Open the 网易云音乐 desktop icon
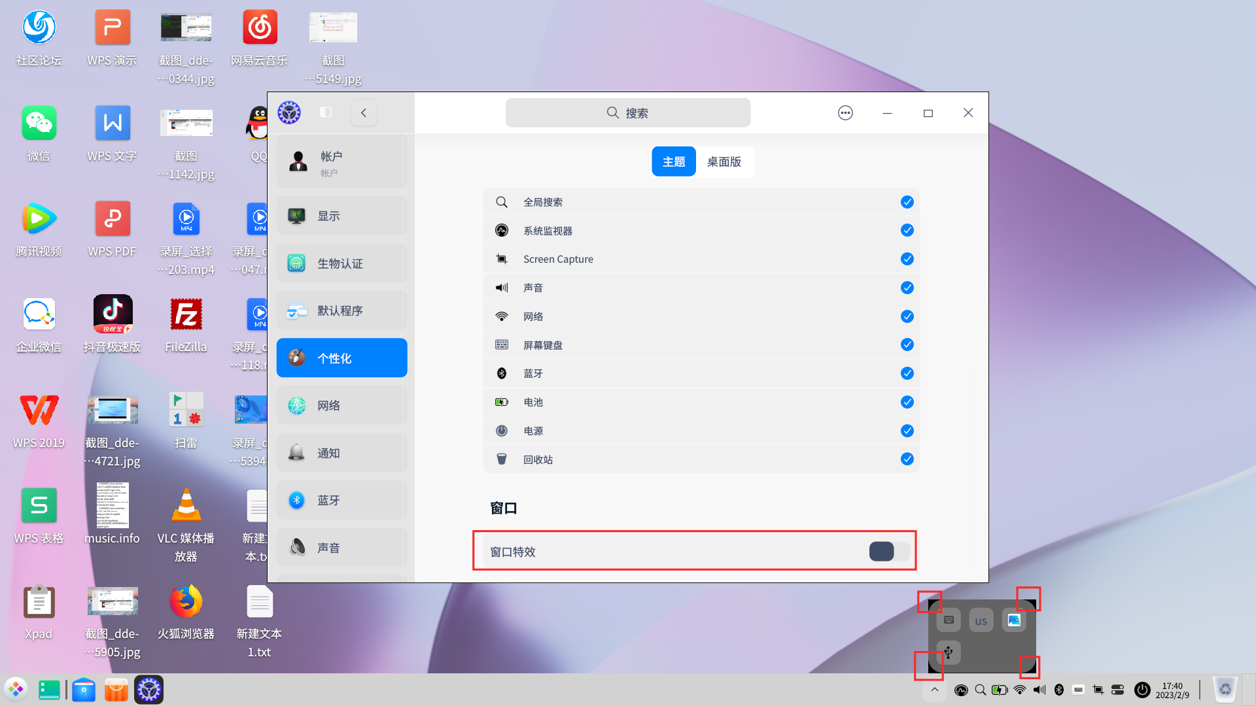1256x706 pixels. [x=260, y=38]
